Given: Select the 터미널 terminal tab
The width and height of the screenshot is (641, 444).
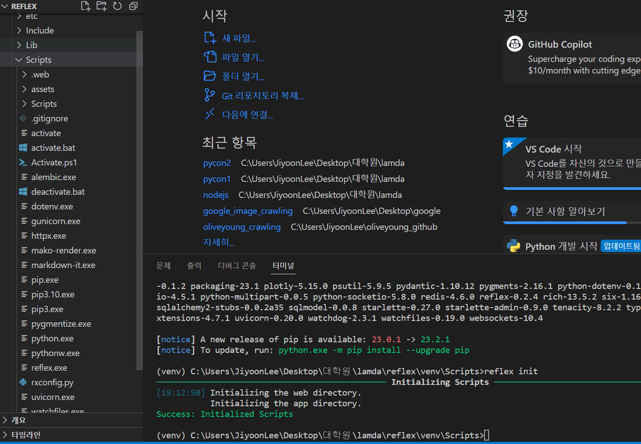Looking at the screenshot, I should pos(283,265).
